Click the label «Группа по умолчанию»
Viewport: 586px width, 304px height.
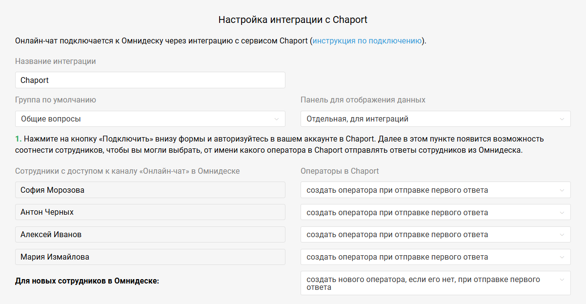[56, 100]
